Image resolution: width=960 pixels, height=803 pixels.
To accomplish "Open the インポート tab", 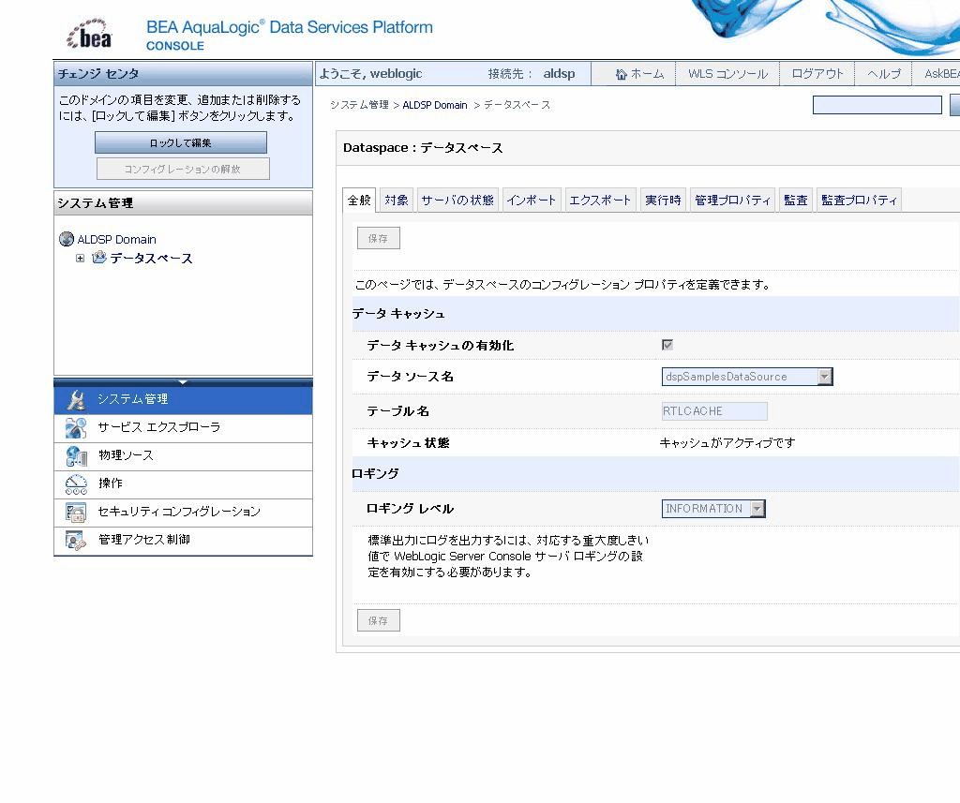I will tap(531, 201).
